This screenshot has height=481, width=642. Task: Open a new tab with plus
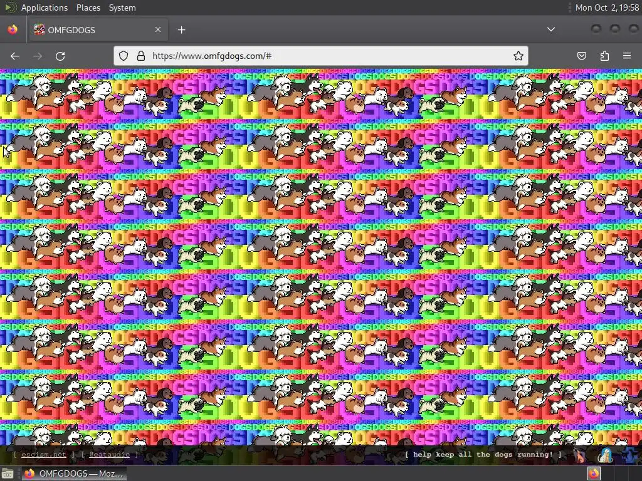(x=181, y=30)
